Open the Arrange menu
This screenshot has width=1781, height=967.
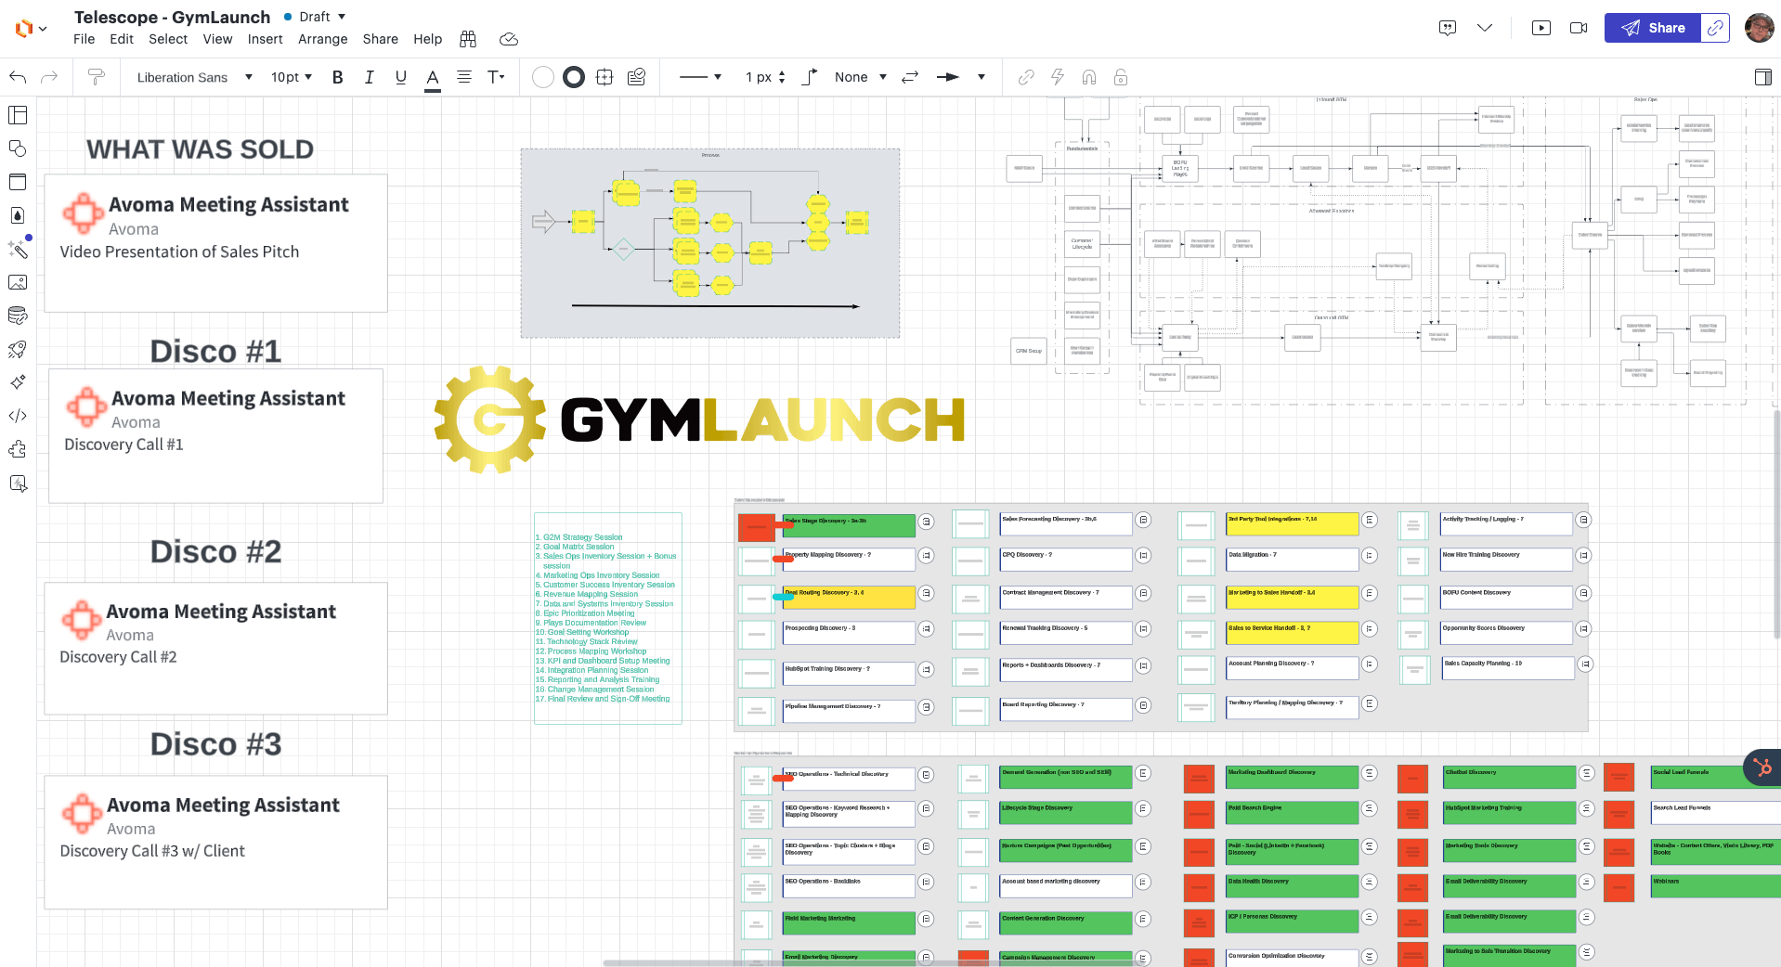tap(322, 39)
